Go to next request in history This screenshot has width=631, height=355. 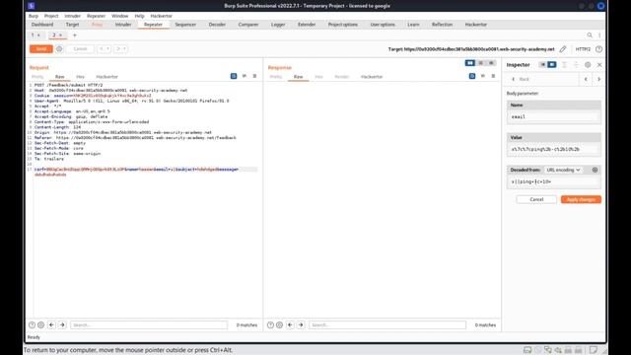click(x=118, y=49)
